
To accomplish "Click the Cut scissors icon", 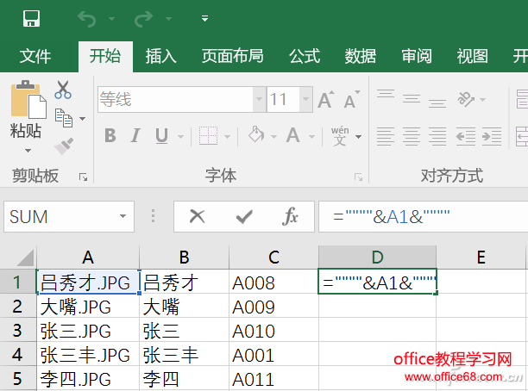I will click(63, 90).
